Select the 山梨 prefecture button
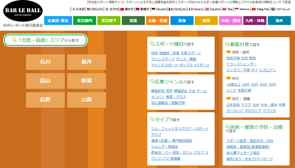 [86, 100]
